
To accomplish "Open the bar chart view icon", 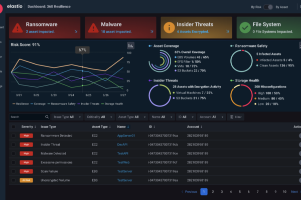I will click(x=130, y=45).
